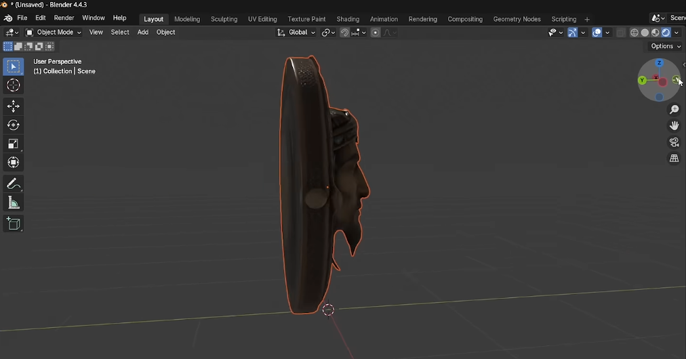Image resolution: width=686 pixels, height=359 pixels.
Task: Toggle camera view in viewport
Action: 674,142
